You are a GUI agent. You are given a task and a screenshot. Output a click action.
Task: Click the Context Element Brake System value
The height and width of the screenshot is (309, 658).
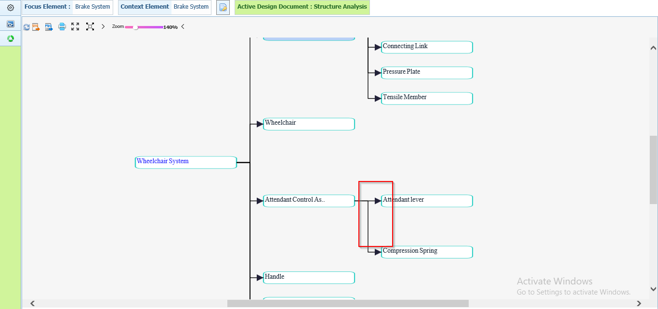pyautogui.click(x=191, y=7)
